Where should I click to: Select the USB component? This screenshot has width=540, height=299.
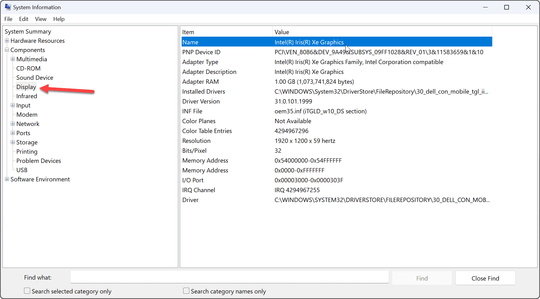pyautogui.click(x=22, y=170)
